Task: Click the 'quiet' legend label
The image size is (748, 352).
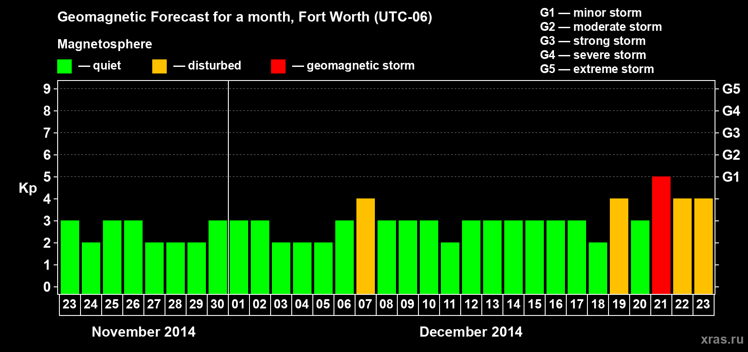Action: [x=107, y=66]
